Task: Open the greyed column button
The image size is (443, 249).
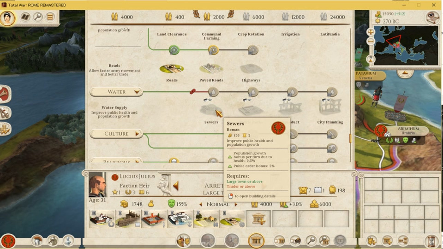Action: point(340,241)
